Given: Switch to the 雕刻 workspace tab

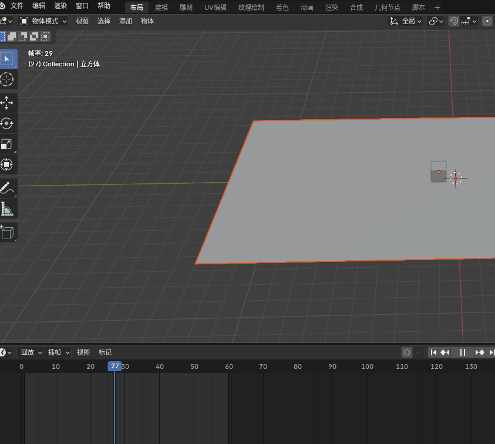Looking at the screenshot, I should [186, 7].
